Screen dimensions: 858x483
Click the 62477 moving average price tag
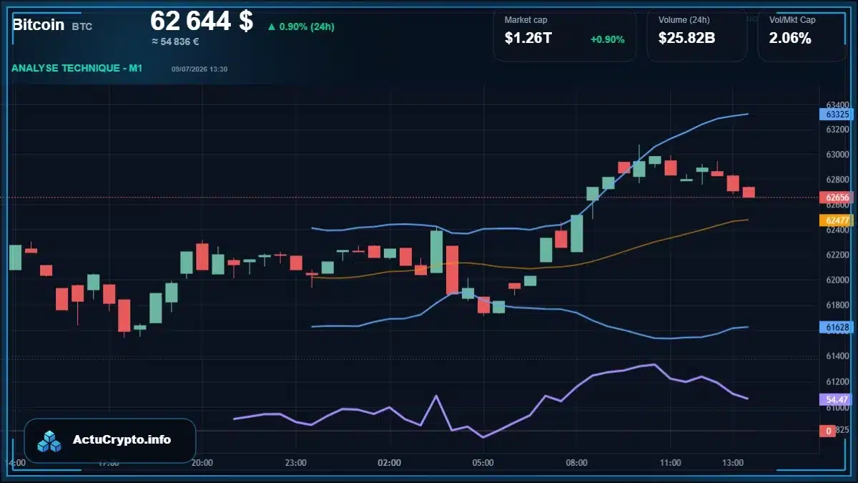(837, 221)
